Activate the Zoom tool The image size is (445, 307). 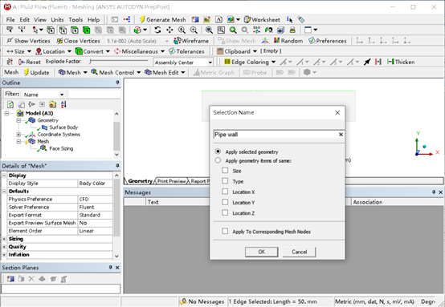click(x=182, y=30)
